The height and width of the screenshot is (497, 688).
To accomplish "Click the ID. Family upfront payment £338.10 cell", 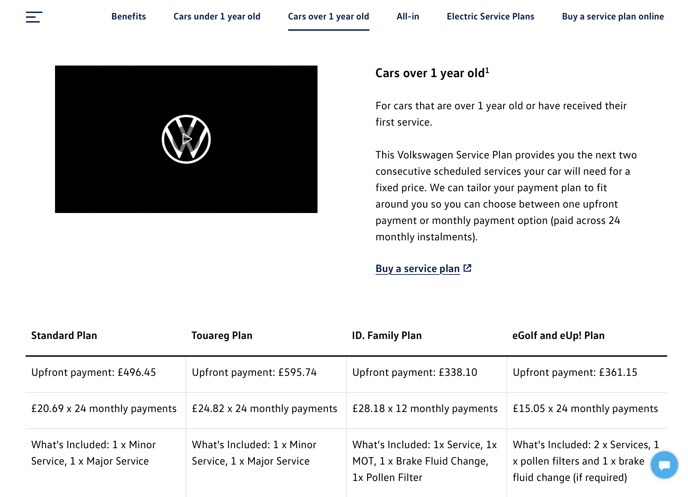I will pos(427,374).
